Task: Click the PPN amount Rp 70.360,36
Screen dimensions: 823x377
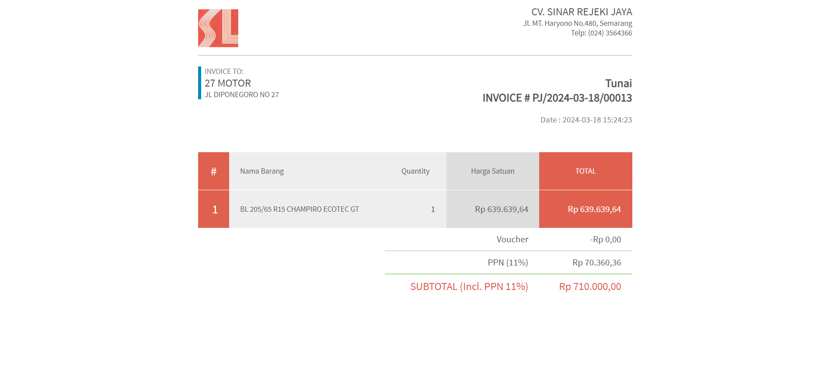Action: (x=596, y=263)
